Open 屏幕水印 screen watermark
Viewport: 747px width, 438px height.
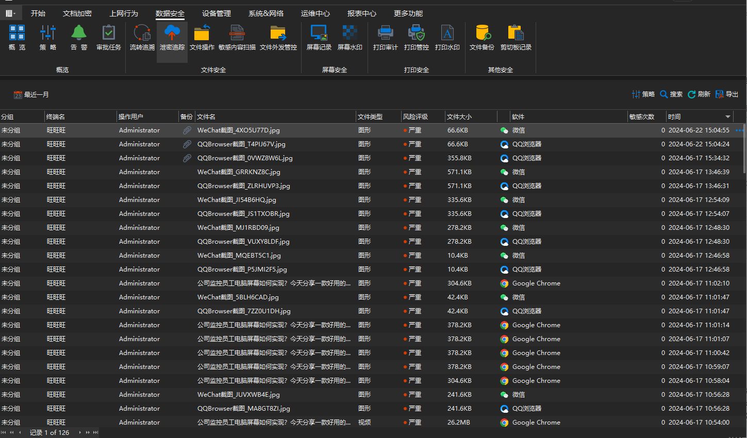(350, 38)
